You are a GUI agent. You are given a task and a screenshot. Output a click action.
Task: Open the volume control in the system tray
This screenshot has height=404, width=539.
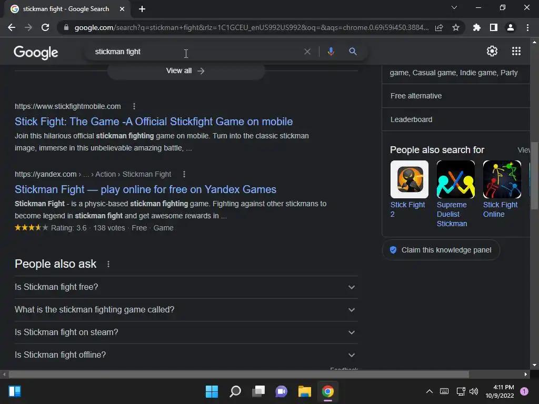[x=474, y=391]
